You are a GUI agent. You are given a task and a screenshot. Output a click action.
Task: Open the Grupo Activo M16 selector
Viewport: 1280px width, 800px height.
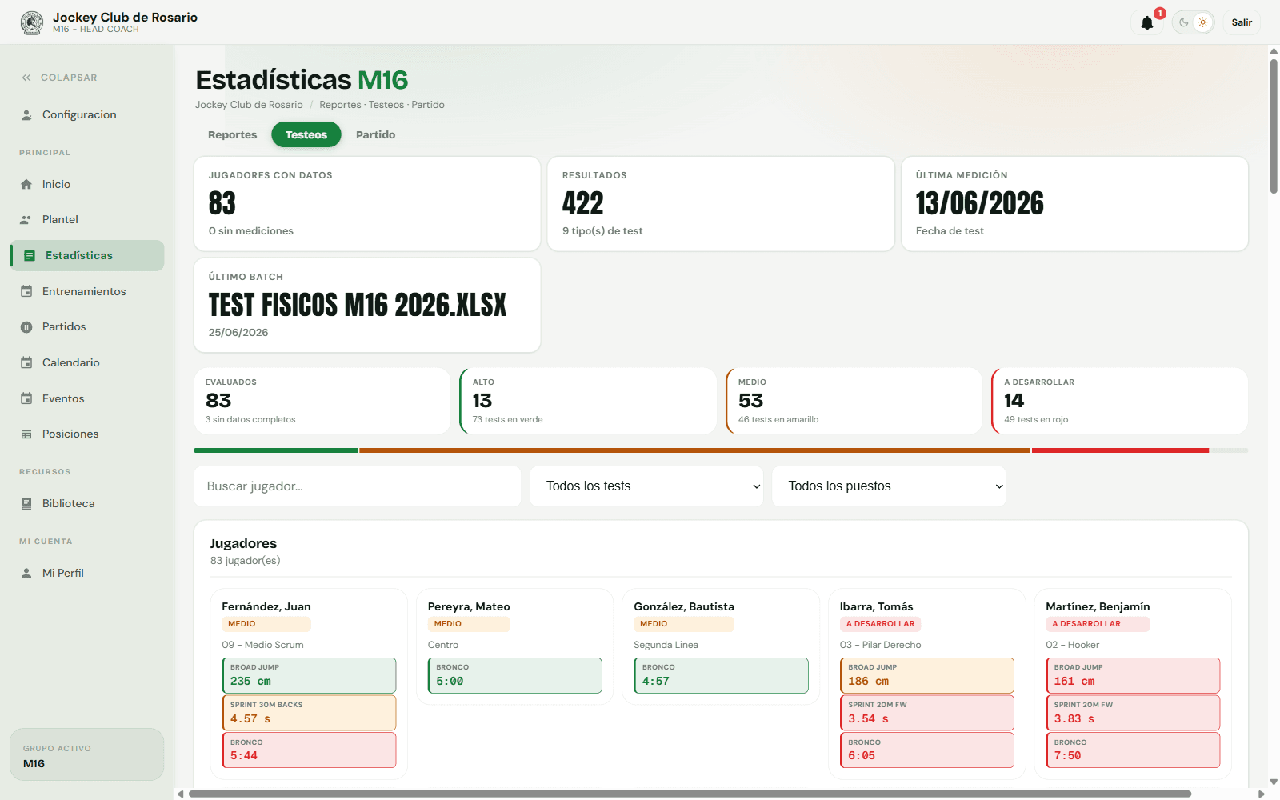86,754
